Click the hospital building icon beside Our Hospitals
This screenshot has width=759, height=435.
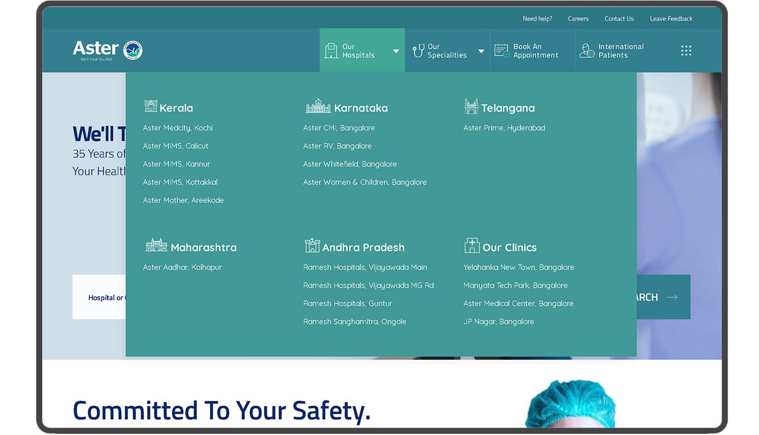pos(331,50)
